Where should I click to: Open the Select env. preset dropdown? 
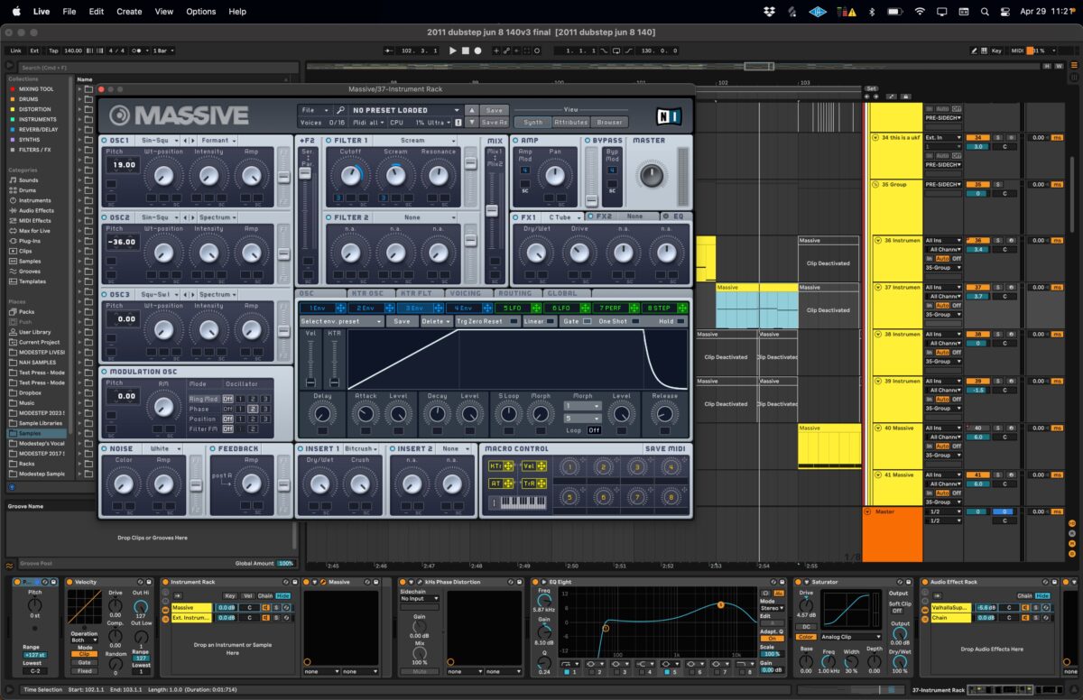[343, 321]
